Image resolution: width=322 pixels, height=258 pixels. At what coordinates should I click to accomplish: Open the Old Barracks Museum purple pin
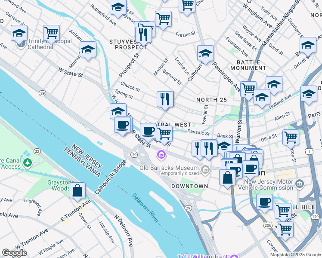coord(161,154)
